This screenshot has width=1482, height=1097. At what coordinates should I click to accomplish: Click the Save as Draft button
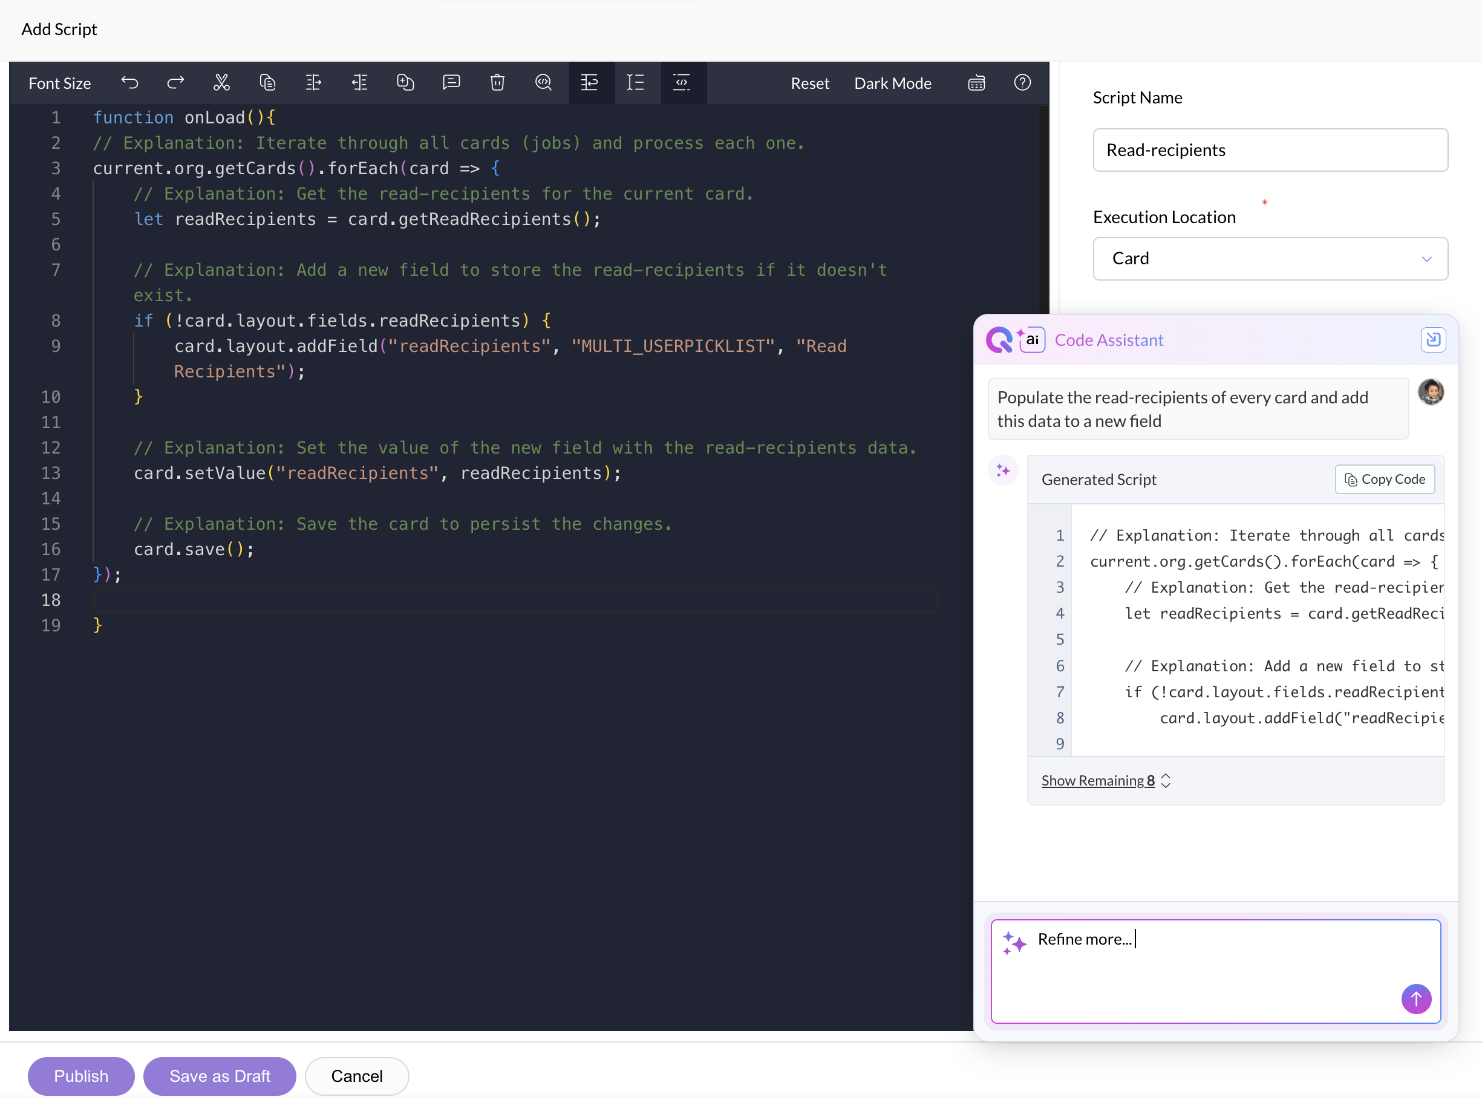[219, 1075]
